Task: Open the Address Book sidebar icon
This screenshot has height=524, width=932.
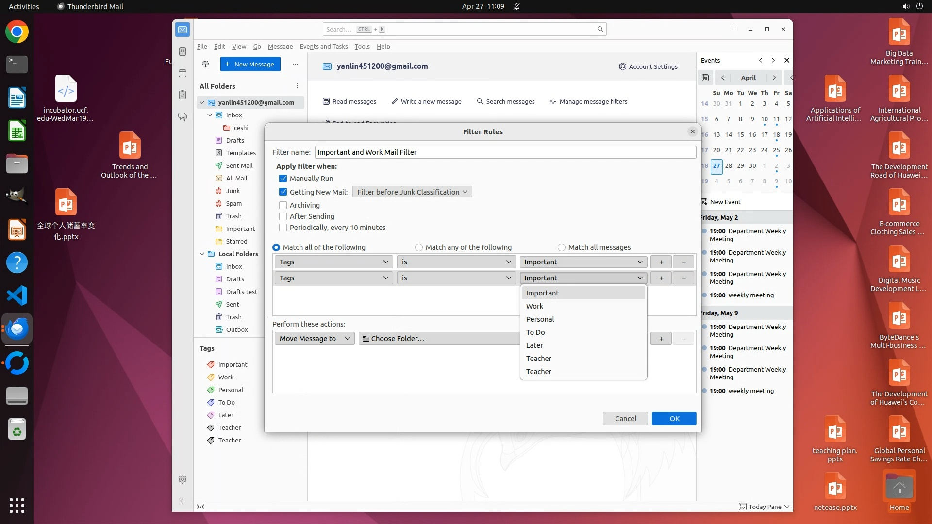Action: 183,51
